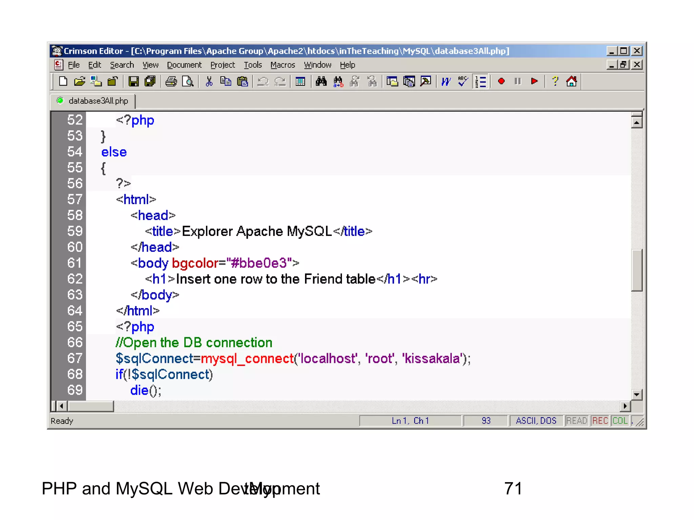This screenshot has height=520, width=694.
Task: Start macro recording red dot
Action: click(x=501, y=82)
